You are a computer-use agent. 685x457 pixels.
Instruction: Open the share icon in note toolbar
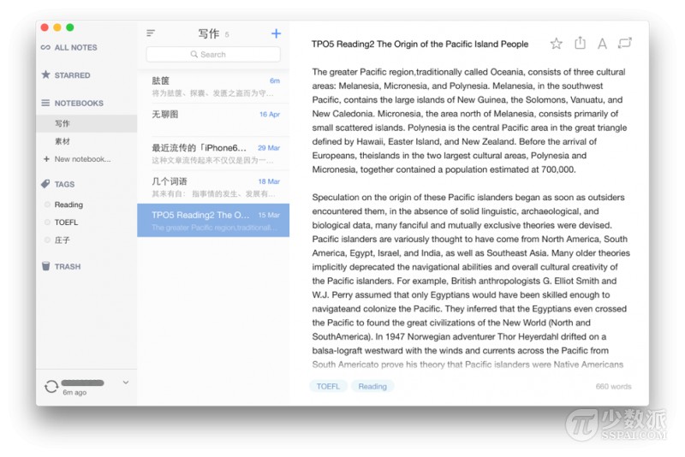[x=580, y=44]
